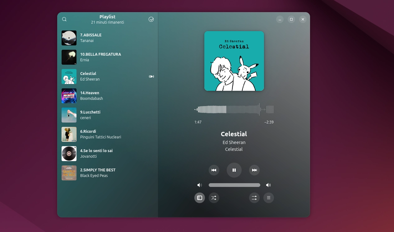Click the vinyl record Jovanotti thumbnail
The height and width of the screenshot is (232, 394).
click(69, 154)
